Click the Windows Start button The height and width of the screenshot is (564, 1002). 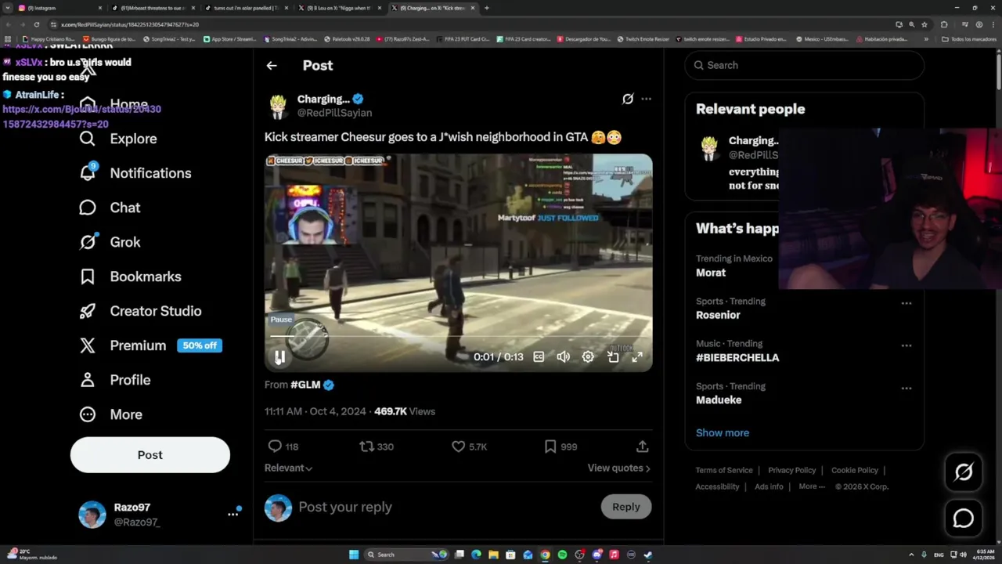point(354,555)
